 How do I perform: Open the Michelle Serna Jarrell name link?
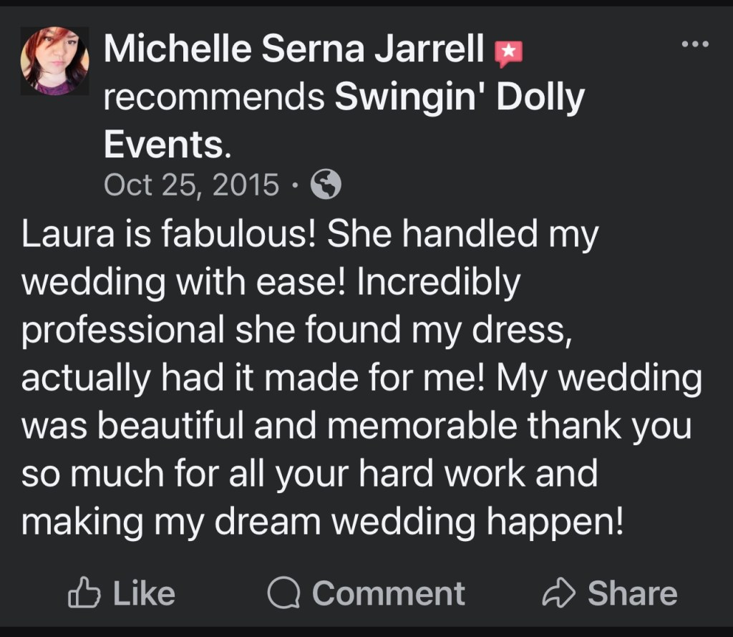[294, 51]
